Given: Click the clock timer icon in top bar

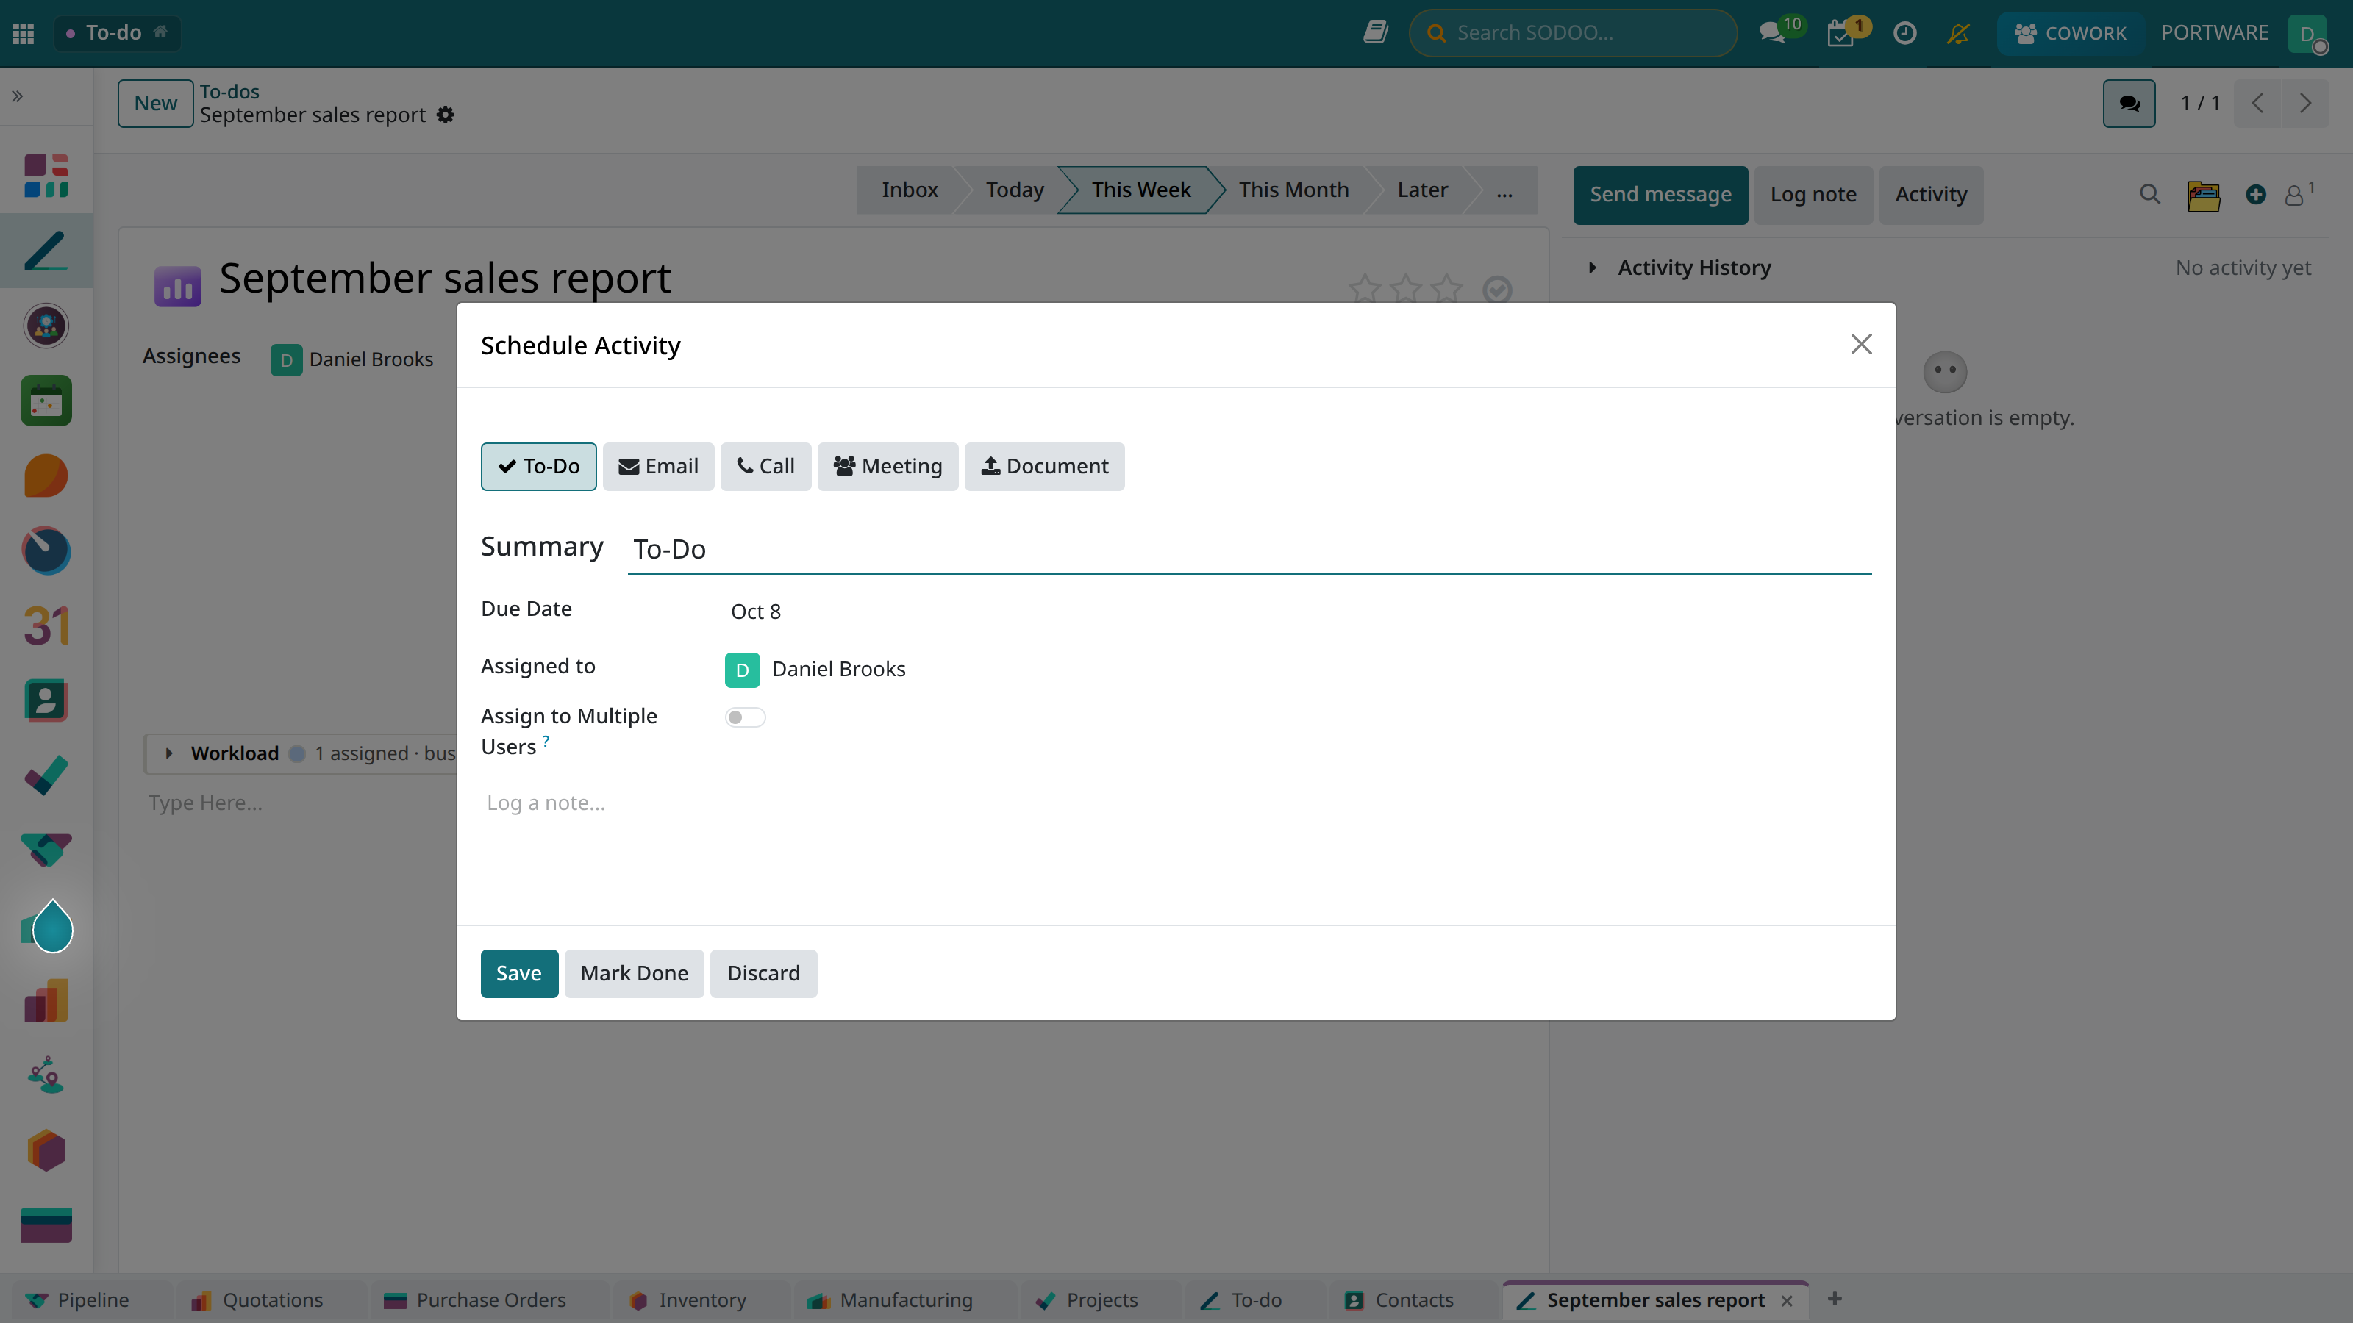Looking at the screenshot, I should click(x=1904, y=33).
